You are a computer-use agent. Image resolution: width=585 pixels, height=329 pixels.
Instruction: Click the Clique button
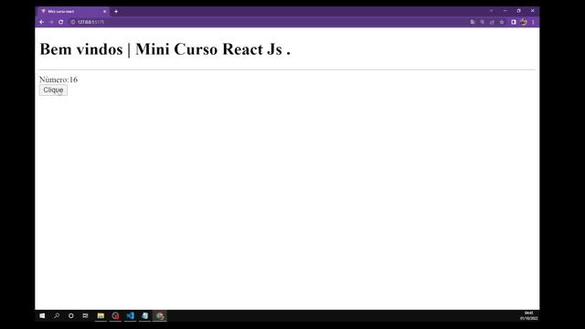tap(53, 90)
